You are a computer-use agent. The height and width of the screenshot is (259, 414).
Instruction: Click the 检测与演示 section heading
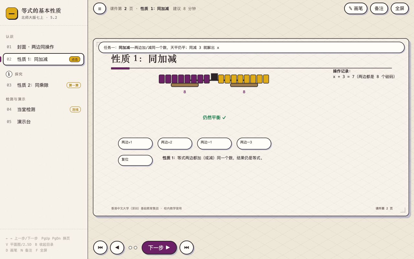tap(16, 99)
